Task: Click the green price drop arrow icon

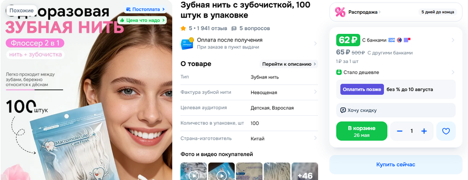Action: [339, 72]
